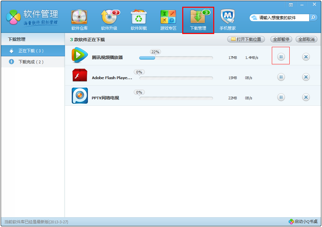Viewport: 322px width, 227px height.
Task: Click the 打开下载位置 button
Action: point(246,39)
